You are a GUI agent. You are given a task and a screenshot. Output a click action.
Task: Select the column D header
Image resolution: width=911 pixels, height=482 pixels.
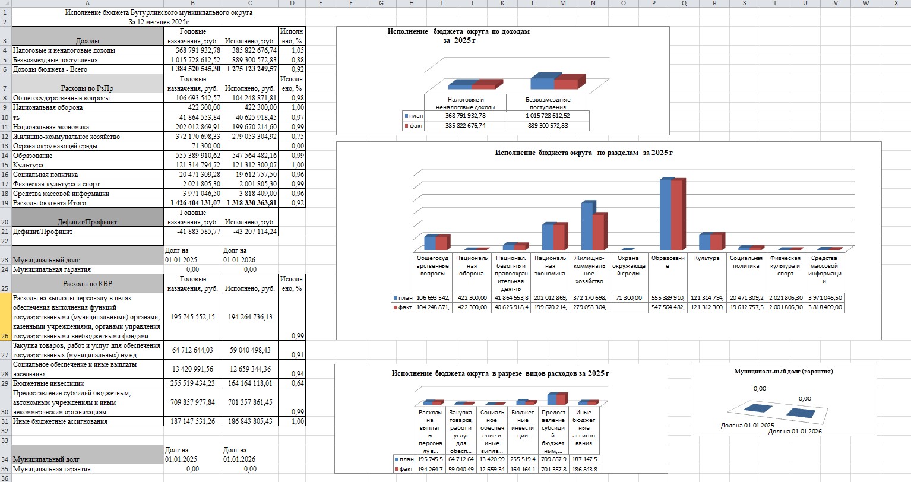[292, 4]
